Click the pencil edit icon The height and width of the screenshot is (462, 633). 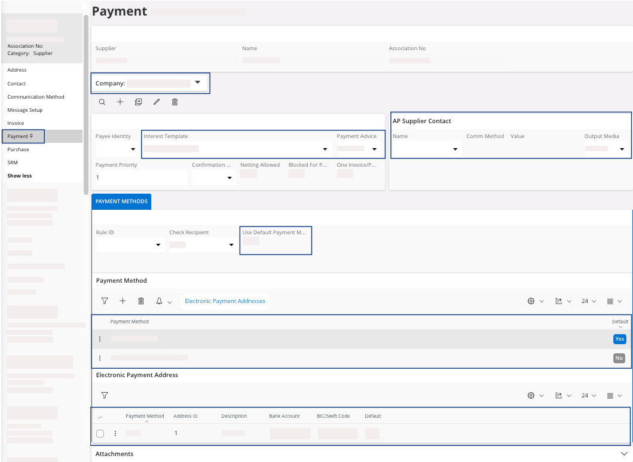(x=157, y=102)
